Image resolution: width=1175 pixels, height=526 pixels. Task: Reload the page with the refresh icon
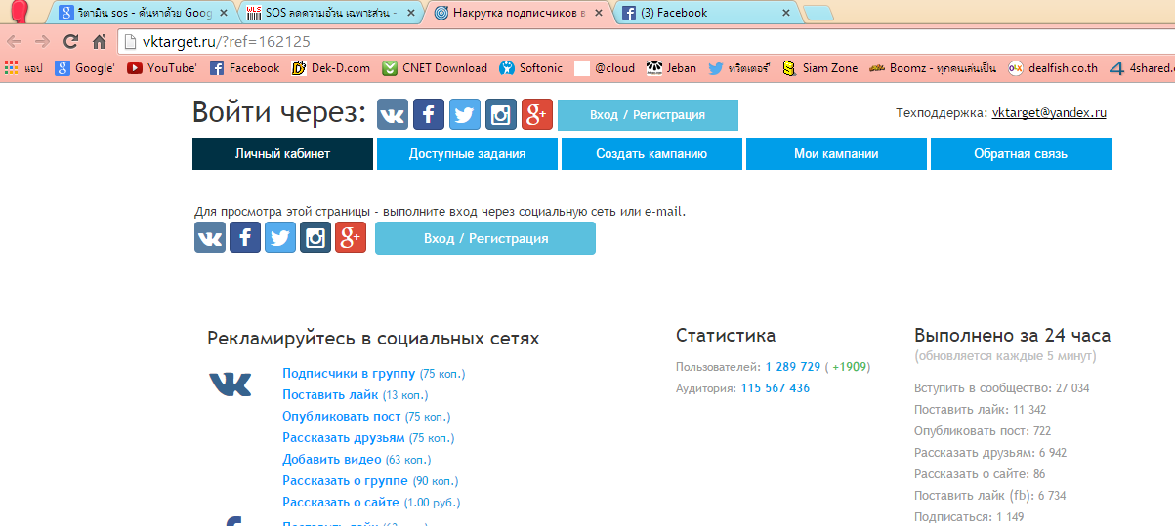click(70, 42)
